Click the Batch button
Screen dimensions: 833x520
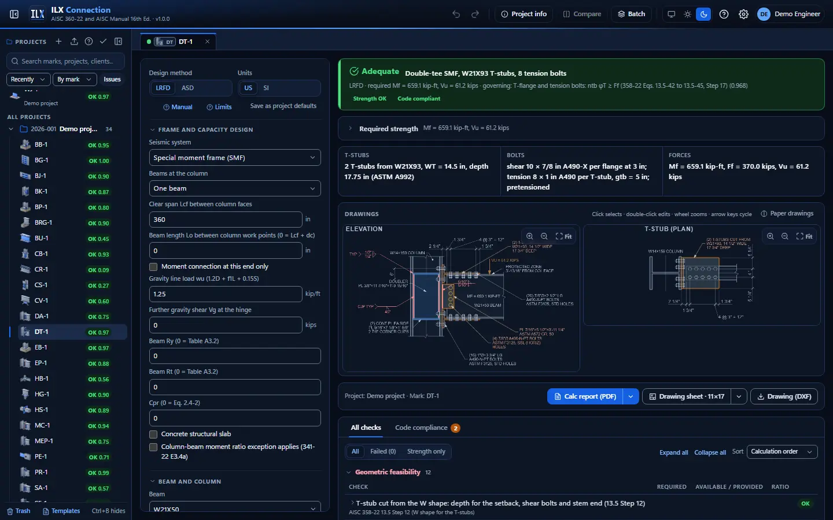coord(631,14)
